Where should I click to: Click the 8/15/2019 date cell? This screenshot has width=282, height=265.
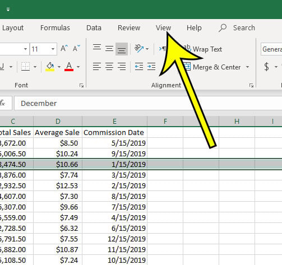(x=114, y=196)
